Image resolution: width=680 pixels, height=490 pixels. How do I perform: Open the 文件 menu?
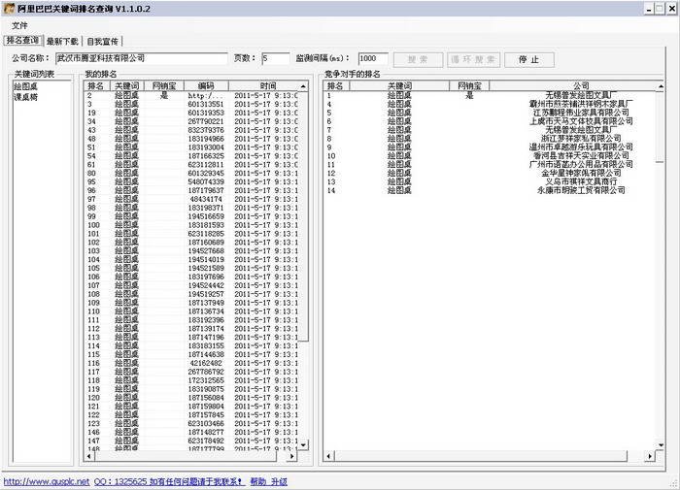[19, 24]
